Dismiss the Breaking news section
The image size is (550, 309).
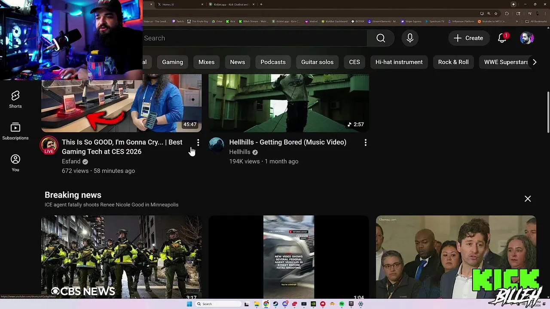coord(528,199)
